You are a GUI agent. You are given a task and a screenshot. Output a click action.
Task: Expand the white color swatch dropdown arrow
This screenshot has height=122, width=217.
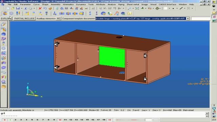(170, 8)
